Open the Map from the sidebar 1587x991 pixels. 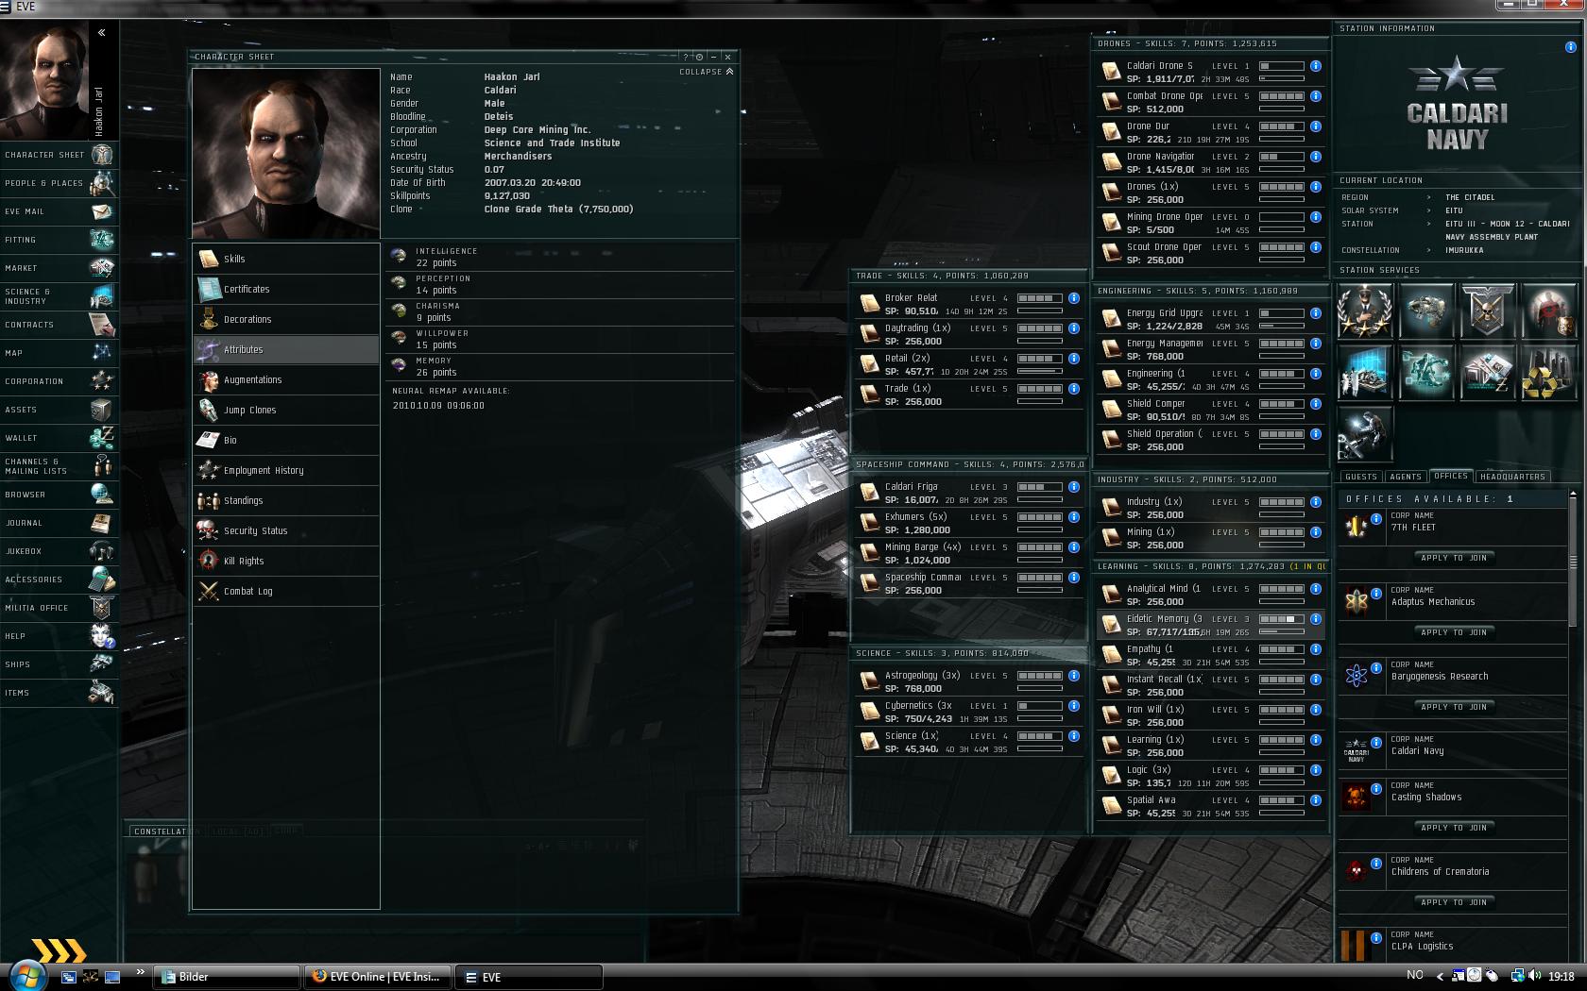tap(59, 353)
